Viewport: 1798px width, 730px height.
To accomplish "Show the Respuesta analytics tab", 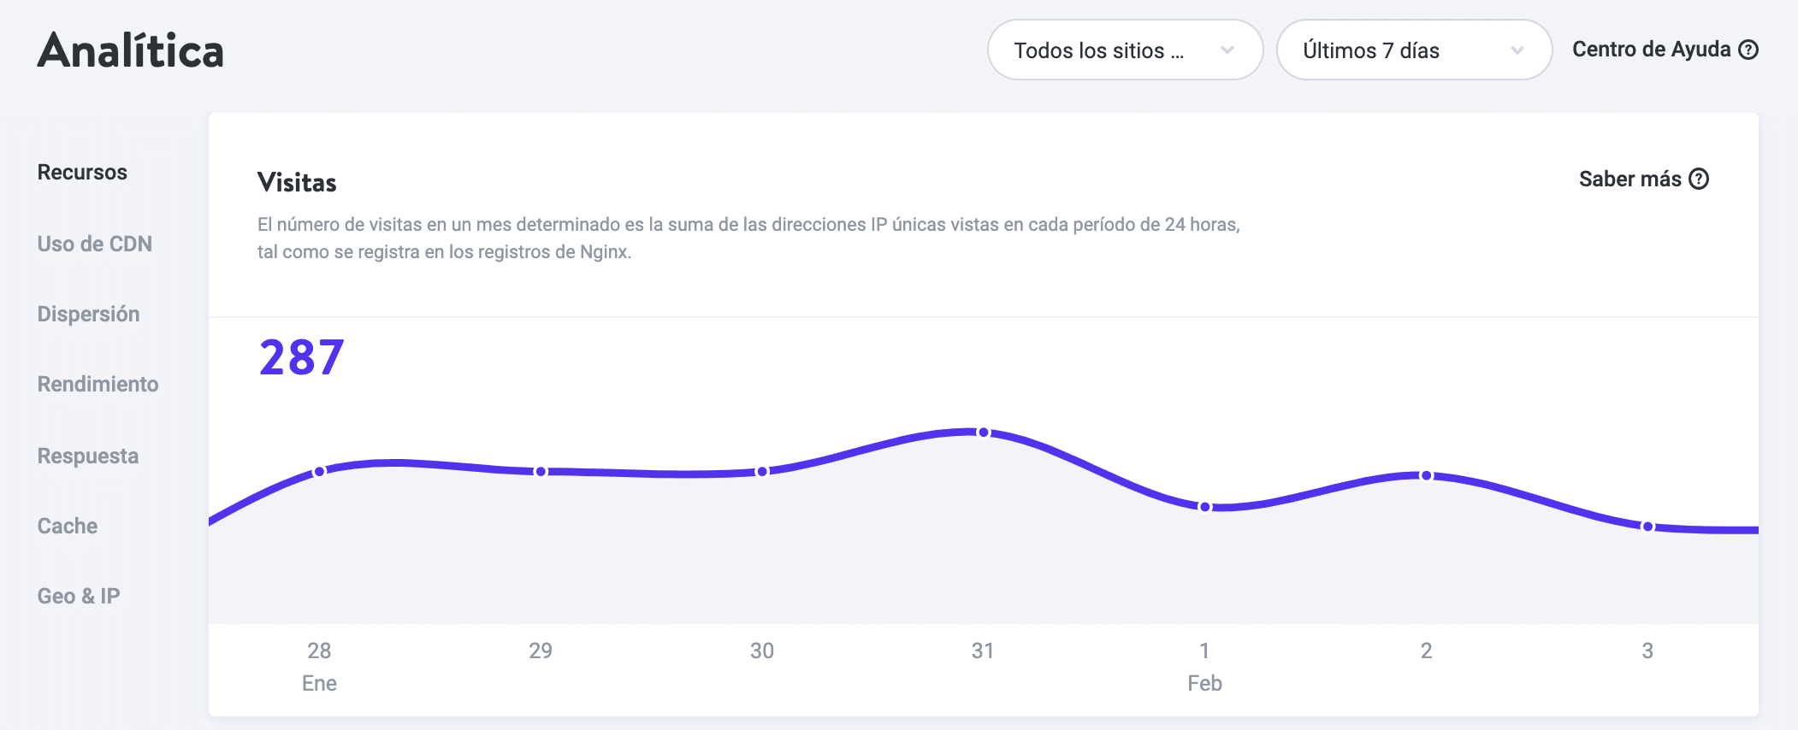I will pyautogui.click(x=88, y=456).
